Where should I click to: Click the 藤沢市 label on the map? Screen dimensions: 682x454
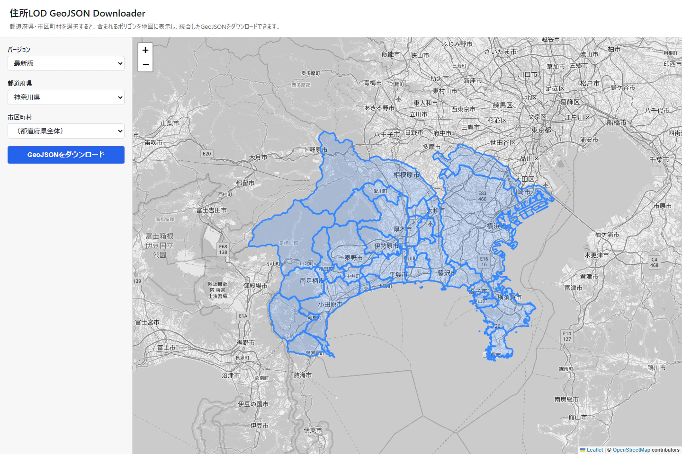pos(447,273)
